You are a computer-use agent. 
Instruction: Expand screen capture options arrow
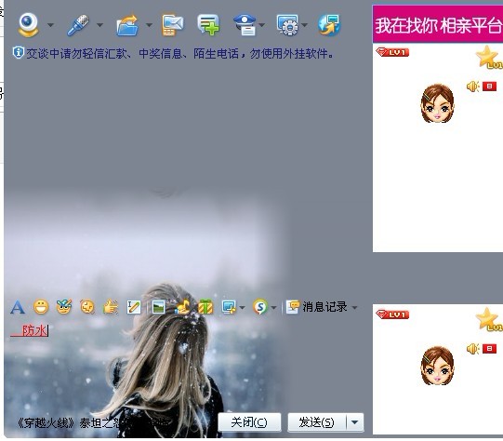point(242,307)
